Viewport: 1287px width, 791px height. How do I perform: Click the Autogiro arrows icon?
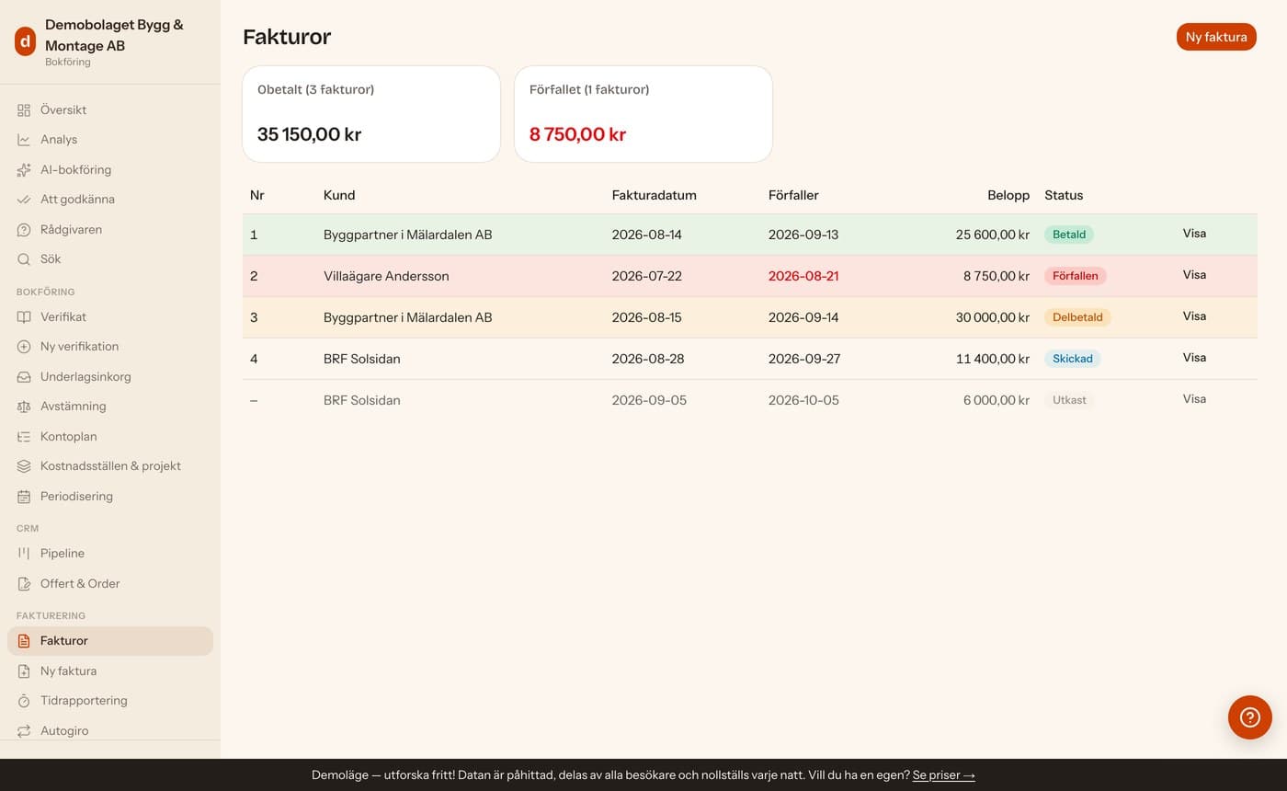(24, 731)
